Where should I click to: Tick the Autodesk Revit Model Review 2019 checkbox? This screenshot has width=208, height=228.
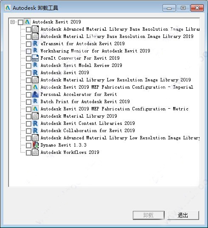(28, 66)
